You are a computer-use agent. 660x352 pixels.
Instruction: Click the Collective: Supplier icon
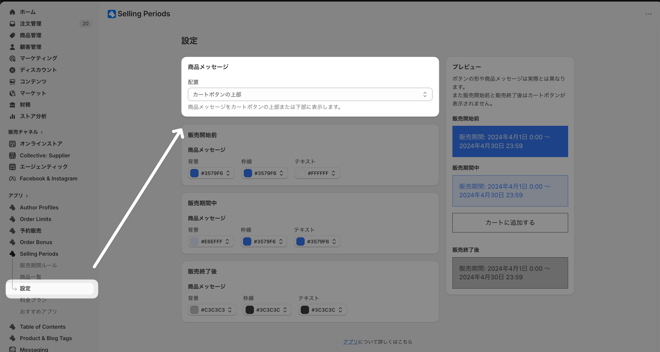click(x=12, y=155)
